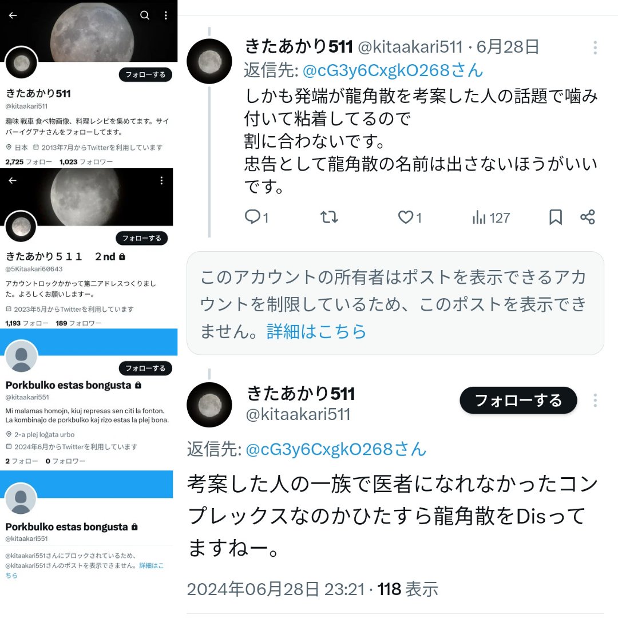Follow きたあかり511 2nd account
The width and height of the screenshot is (618, 618).
tap(141, 238)
